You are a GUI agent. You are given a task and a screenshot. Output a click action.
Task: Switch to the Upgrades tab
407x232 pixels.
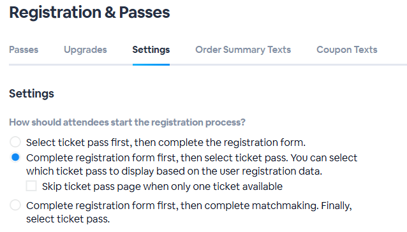pyautogui.click(x=85, y=50)
